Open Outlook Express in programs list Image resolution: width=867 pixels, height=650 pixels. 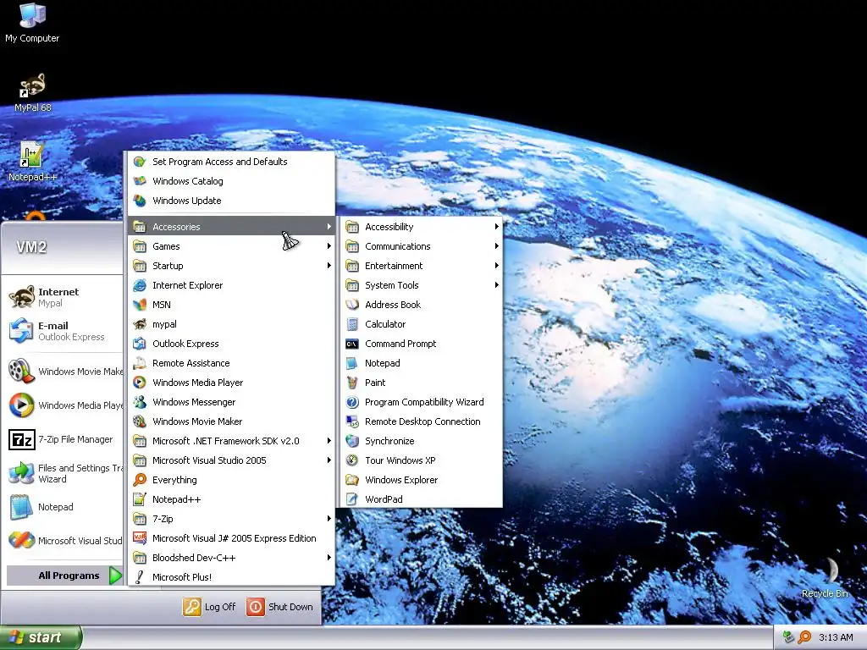(232, 344)
